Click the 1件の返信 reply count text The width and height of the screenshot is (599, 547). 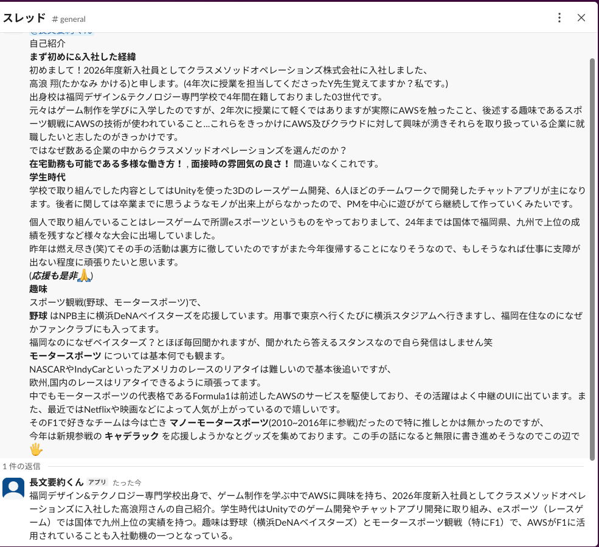click(x=21, y=466)
